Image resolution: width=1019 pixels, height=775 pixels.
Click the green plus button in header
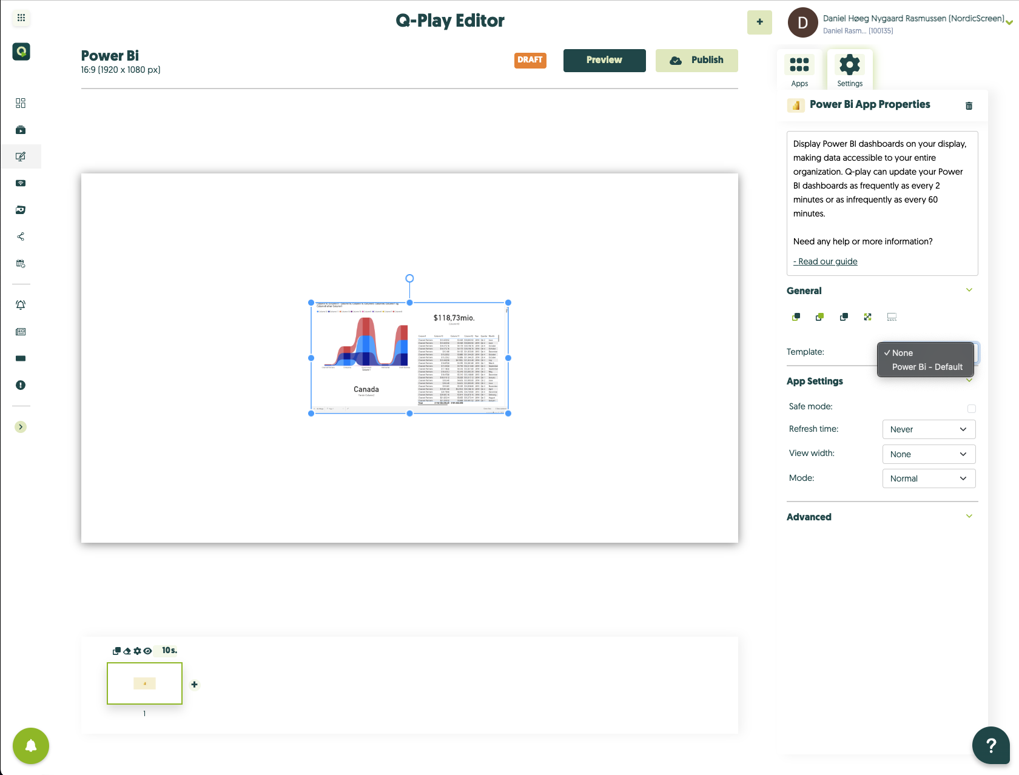759,22
